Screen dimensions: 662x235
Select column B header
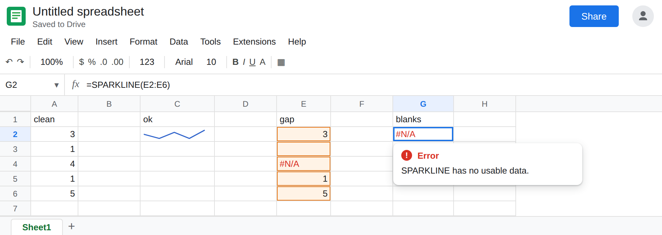click(x=109, y=104)
